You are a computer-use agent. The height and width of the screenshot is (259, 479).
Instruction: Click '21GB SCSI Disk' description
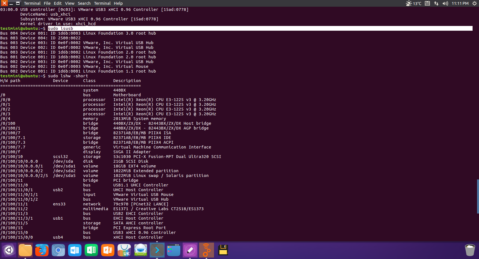pyautogui.click(x=131, y=161)
